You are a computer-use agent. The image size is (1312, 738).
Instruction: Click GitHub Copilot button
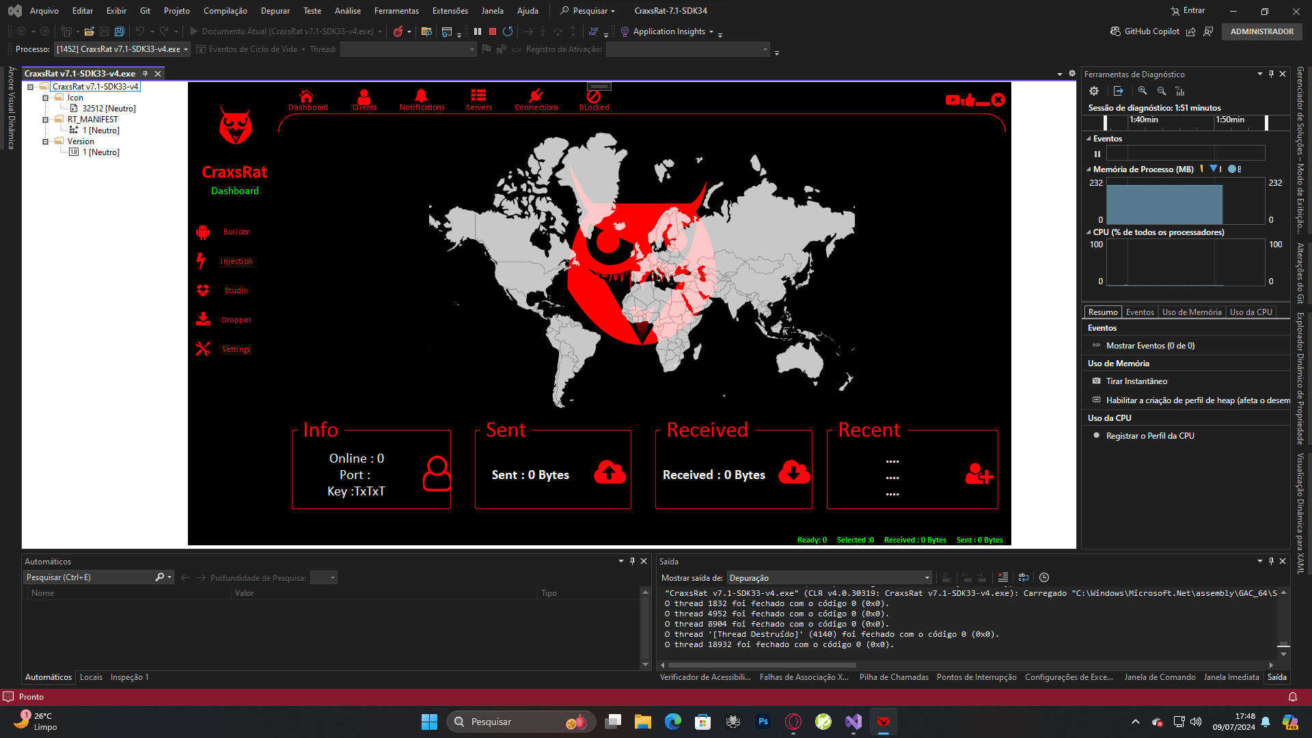click(1145, 31)
